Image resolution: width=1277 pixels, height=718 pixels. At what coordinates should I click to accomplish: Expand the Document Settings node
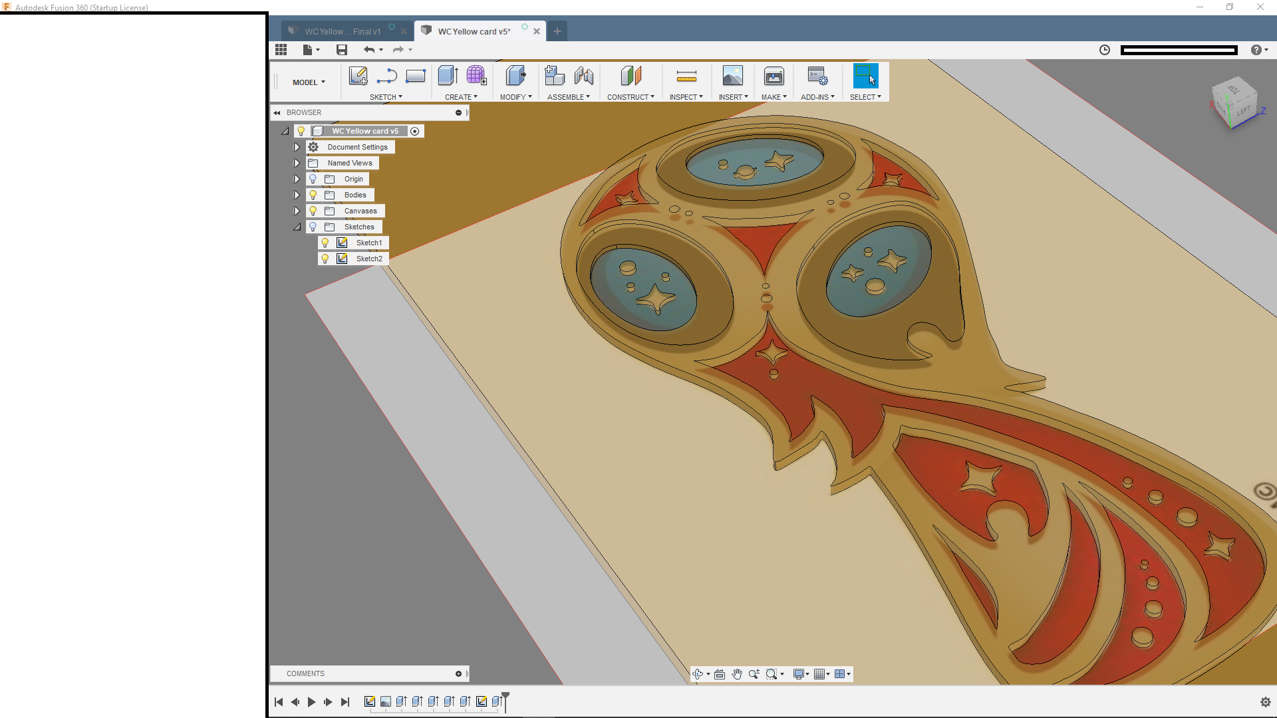pos(297,147)
